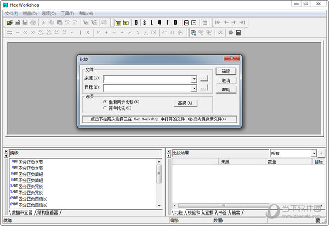Click the Open file folder icon

9,22
